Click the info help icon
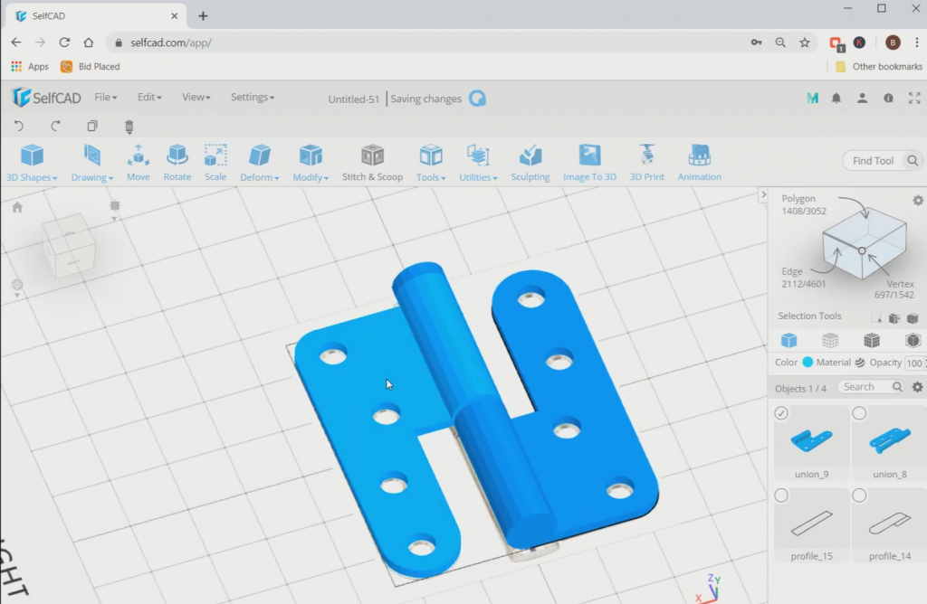This screenshot has width=927, height=604. click(888, 98)
